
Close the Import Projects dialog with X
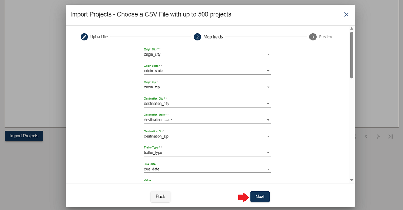pyautogui.click(x=346, y=14)
